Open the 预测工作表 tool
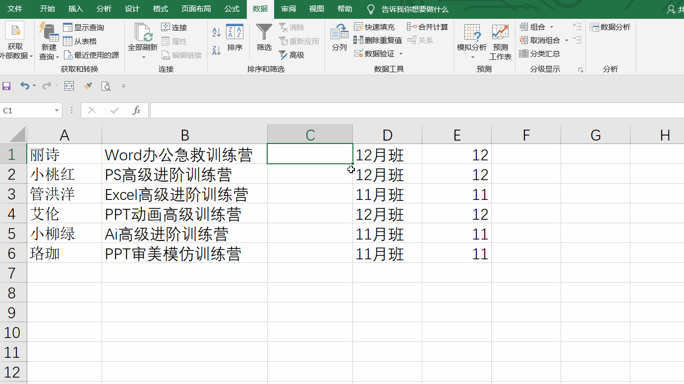684x384 pixels. click(500, 42)
